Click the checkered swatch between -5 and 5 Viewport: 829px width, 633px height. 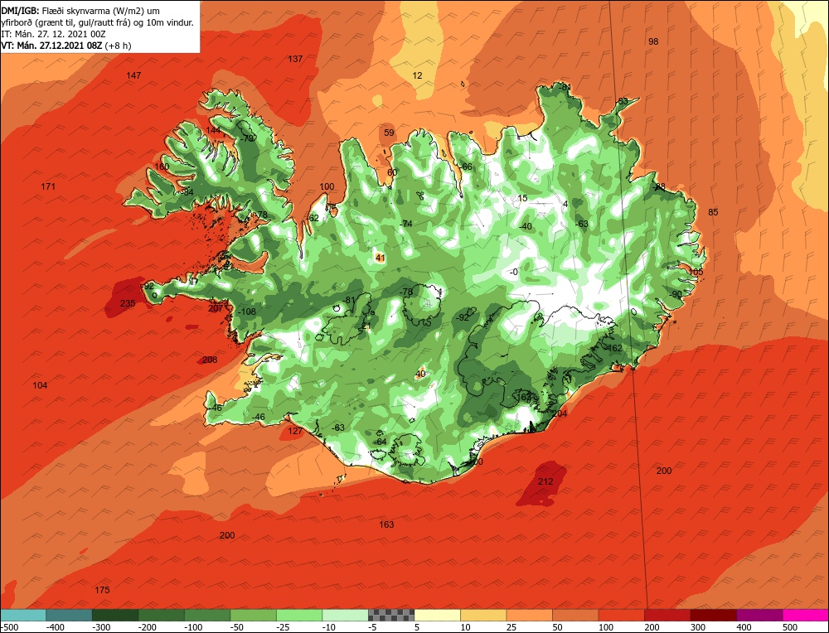[391, 615]
